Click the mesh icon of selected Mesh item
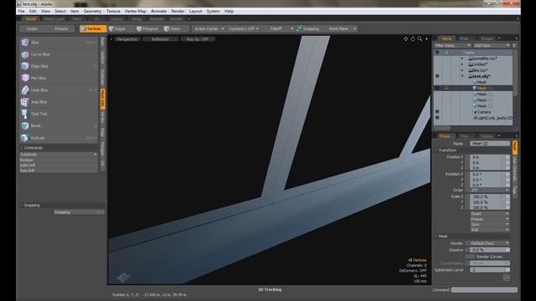536x301 pixels. coord(475,88)
